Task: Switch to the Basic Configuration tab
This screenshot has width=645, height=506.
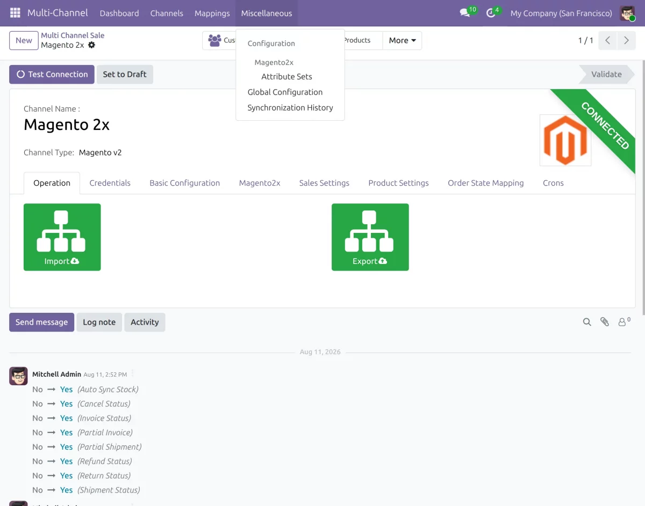Action: 185,183
